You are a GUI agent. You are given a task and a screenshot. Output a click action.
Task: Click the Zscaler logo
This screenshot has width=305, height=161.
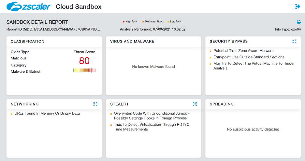(x=28, y=6)
